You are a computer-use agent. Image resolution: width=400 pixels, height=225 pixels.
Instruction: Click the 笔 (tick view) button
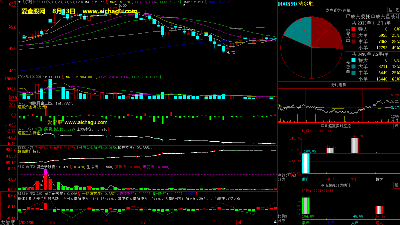click(397, 10)
